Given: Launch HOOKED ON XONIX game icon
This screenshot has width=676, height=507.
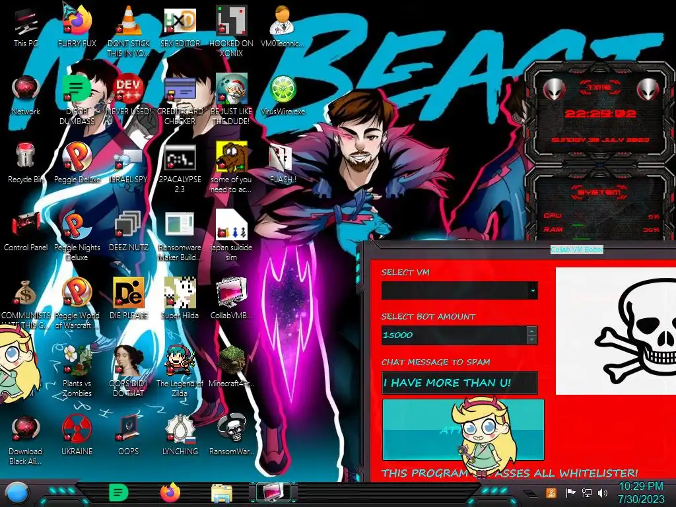Looking at the screenshot, I should tap(231, 31).
